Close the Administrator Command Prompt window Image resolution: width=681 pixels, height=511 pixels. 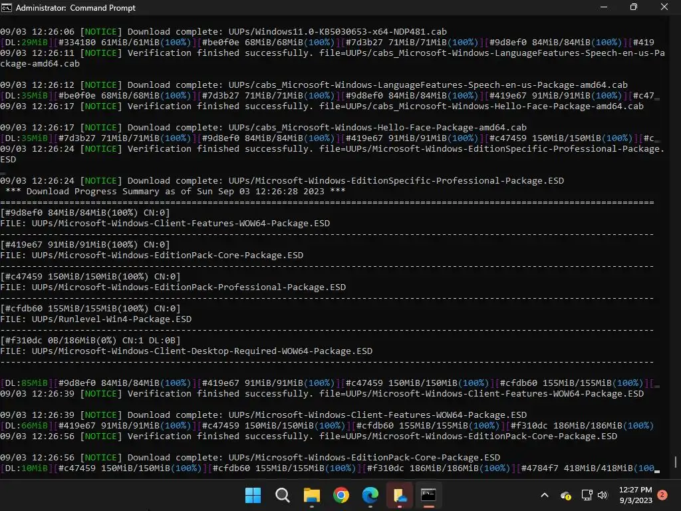(664, 7)
